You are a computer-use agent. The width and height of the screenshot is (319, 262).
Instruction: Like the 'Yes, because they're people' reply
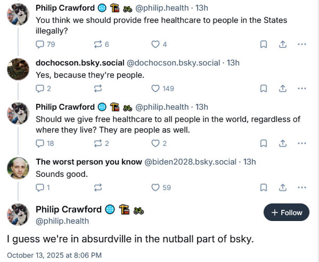tap(156, 88)
